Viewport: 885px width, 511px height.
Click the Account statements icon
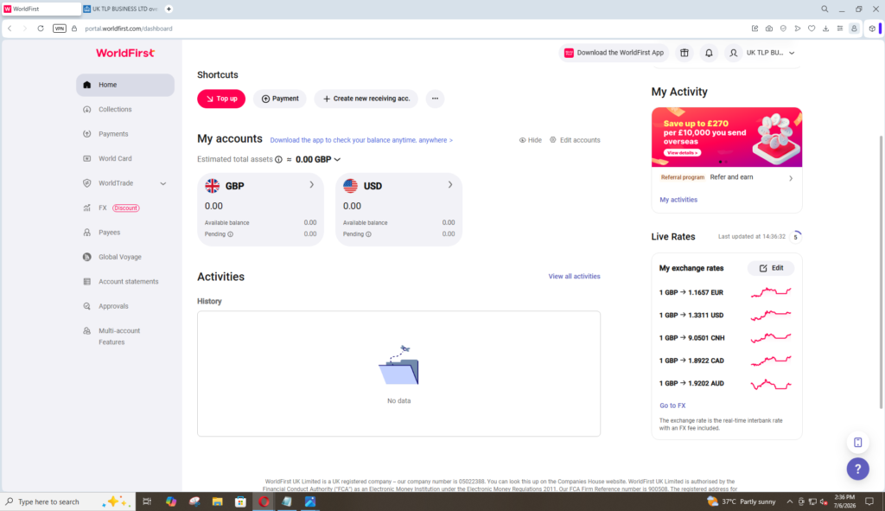coord(87,282)
